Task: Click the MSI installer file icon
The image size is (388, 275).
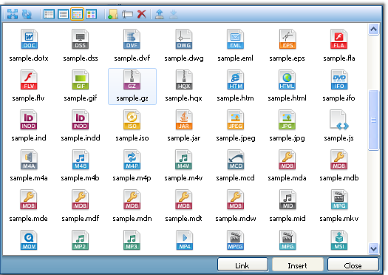Action: tap(339, 240)
